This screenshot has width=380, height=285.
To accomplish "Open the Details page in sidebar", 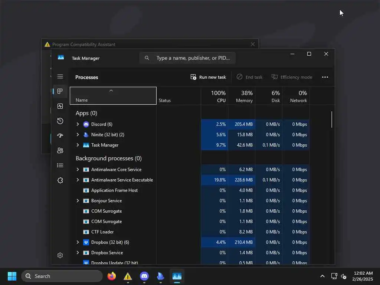I will [x=60, y=165].
